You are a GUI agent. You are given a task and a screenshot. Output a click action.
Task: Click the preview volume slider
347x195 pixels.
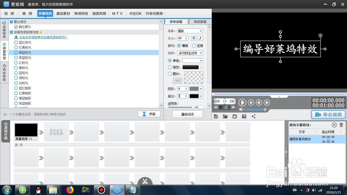255,110
